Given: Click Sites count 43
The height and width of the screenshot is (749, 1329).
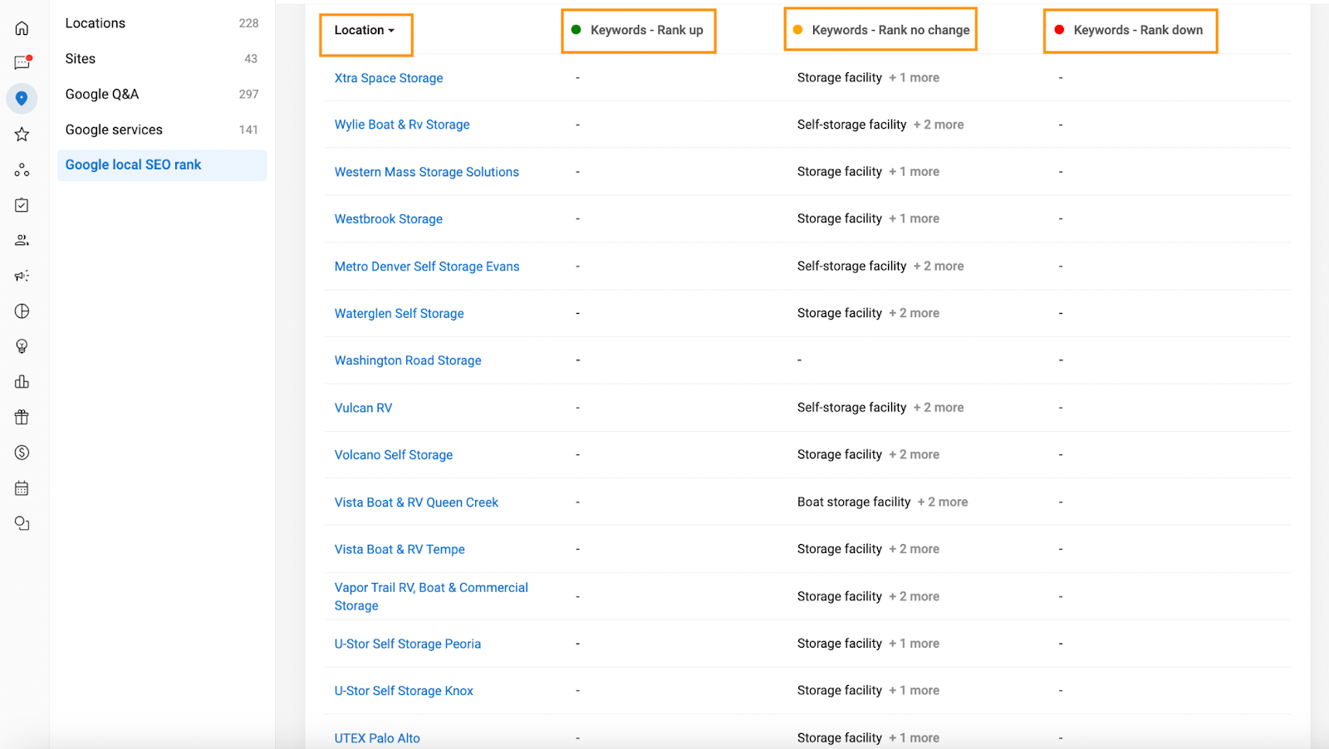Looking at the screenshot, I should 251,59.
